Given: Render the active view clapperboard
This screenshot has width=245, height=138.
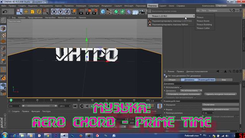Looking at the screenshot, I should click(x=81, y=12).
